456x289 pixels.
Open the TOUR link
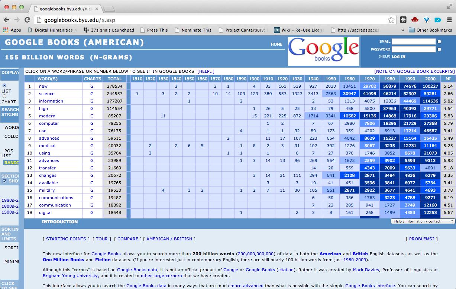point(101,239)
